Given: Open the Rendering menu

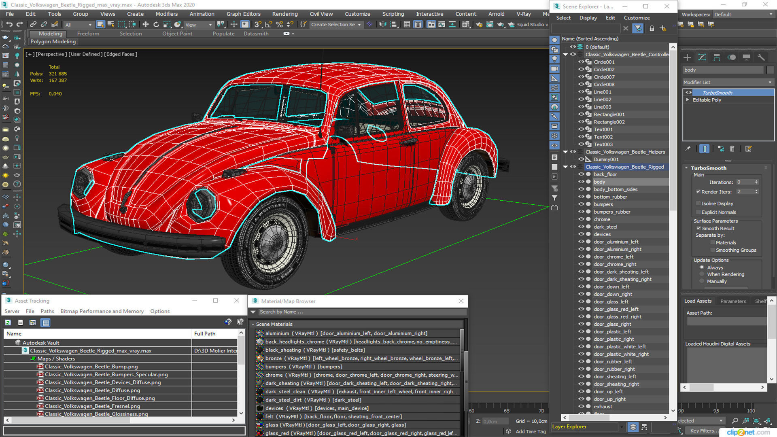Looking at the screenshot, I should [285, 14].
